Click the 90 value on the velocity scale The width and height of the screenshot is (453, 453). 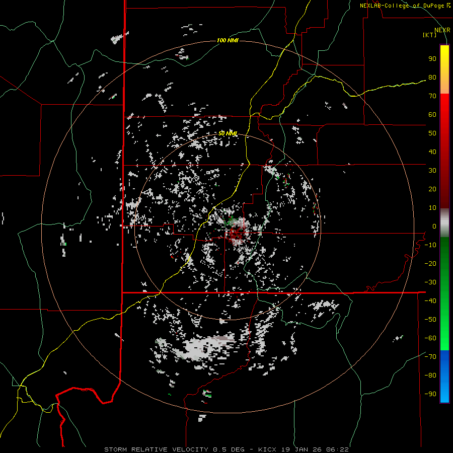(x=432, y=59)
